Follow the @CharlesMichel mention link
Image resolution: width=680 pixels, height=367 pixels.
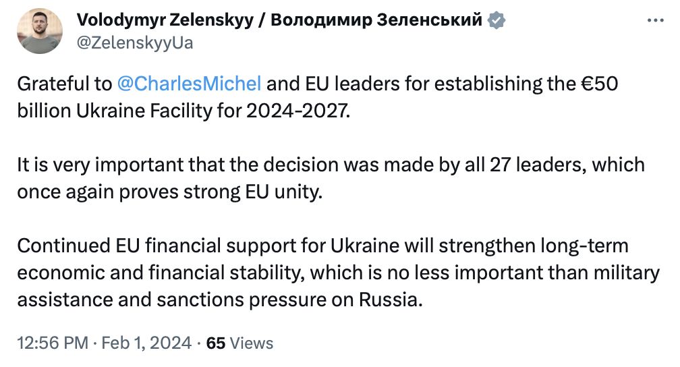click(189, 84)
